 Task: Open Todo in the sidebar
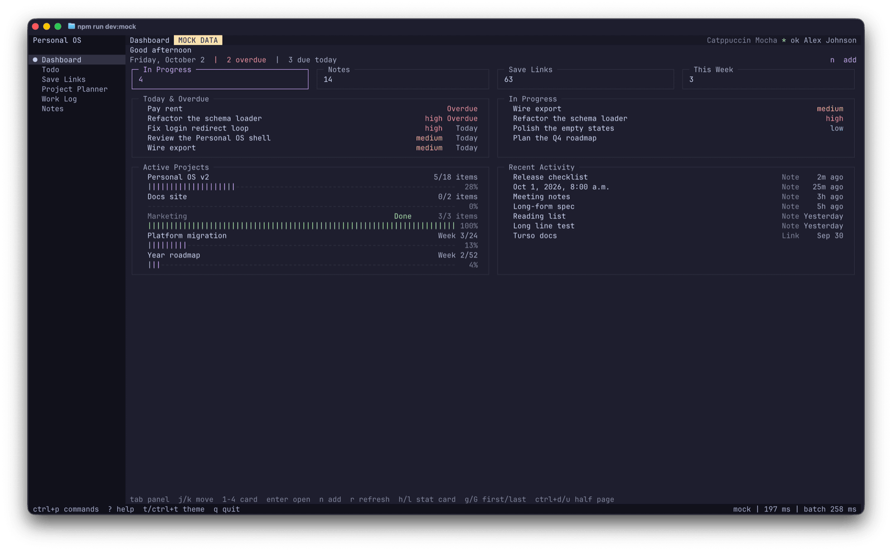point(50,70)
